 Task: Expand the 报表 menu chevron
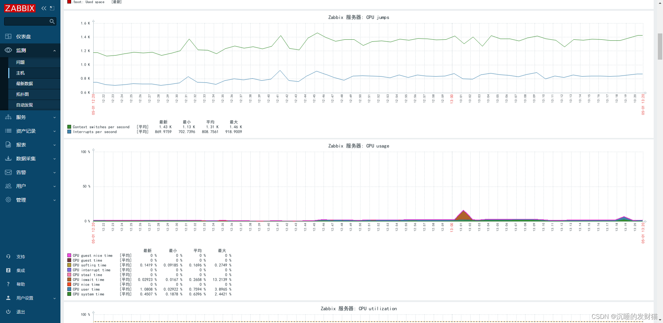pos(55,145)
